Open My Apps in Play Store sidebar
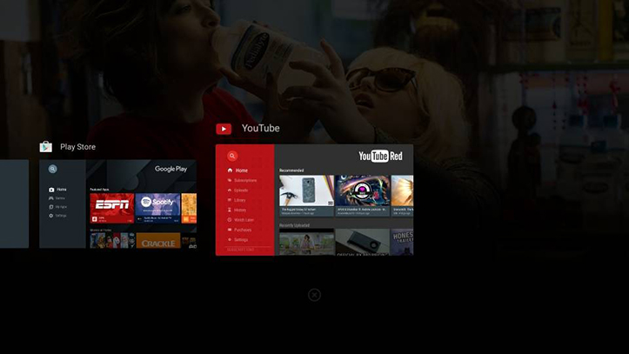Image resolution: width=629 pixels, height=354 pixels. pos(61,207)
